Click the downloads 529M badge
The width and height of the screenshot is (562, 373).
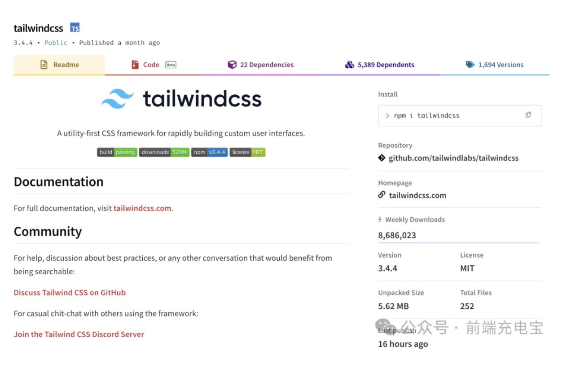tap(164, 152)
